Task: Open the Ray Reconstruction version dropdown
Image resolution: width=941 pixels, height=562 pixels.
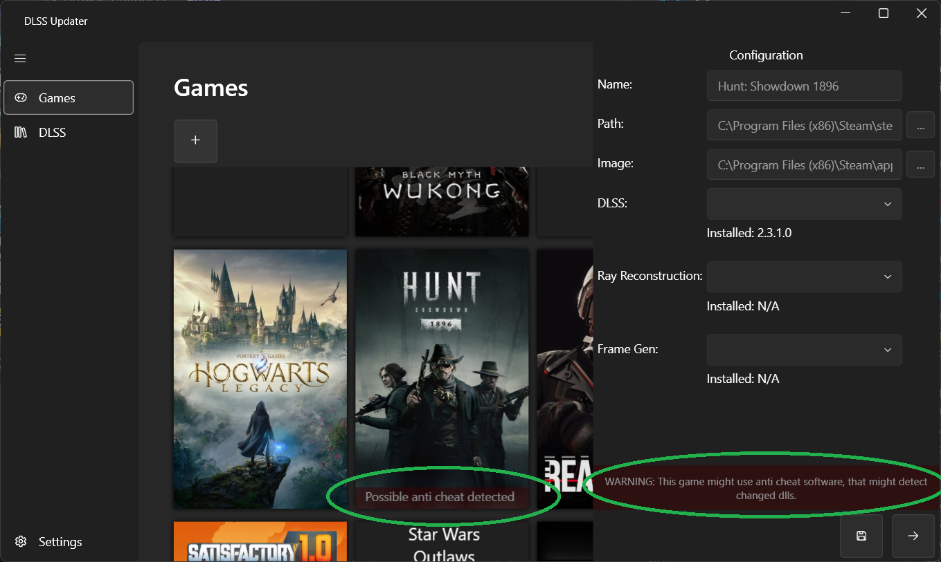Action: point(805,277)
